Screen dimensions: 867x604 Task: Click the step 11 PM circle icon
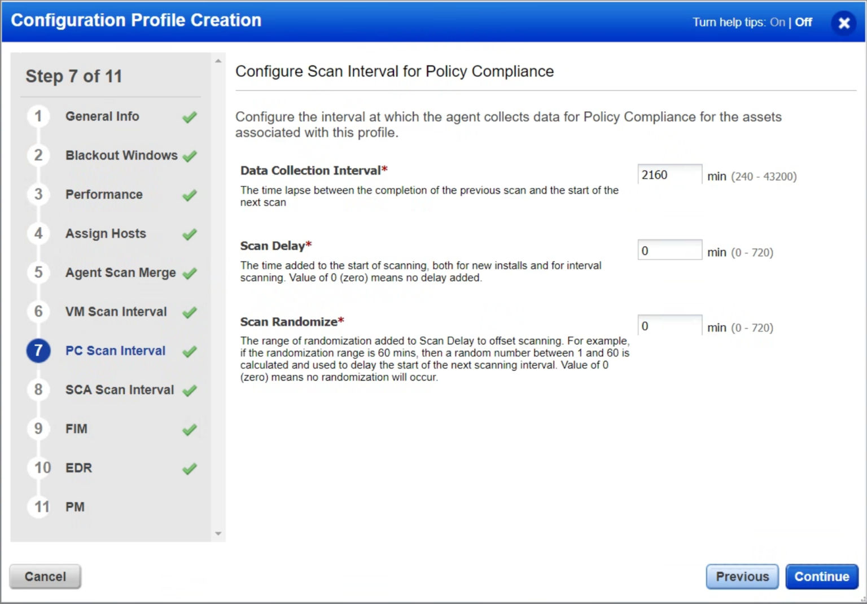coord(38,507)
